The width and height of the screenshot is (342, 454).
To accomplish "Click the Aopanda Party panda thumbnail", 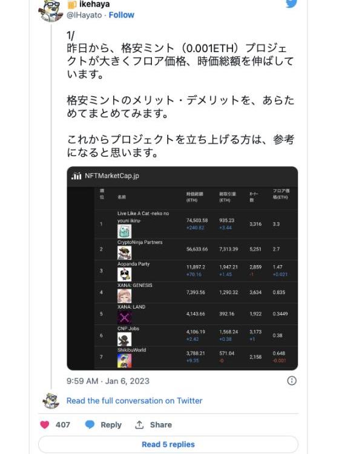I will click(x=125, y=274).
